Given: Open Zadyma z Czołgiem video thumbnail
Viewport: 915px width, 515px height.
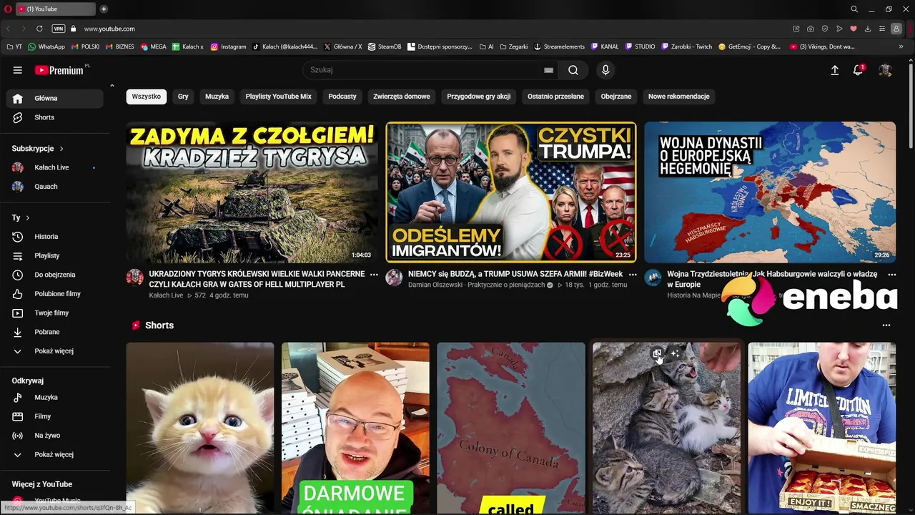Looking at the screenshot, I should point(252,192).
